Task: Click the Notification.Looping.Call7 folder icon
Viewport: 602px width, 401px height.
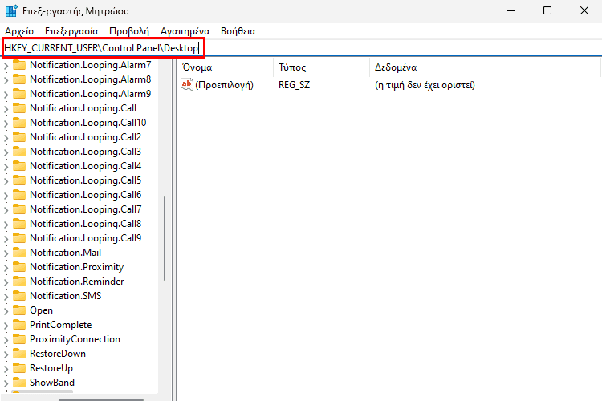Action: [x=19, y=209]
